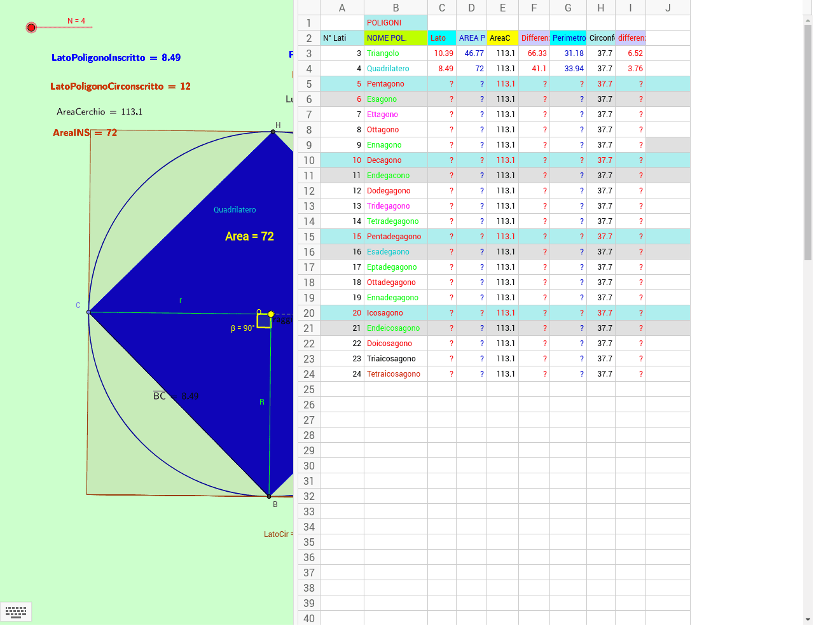Viewport: 814px width, 626px height.
Task: Click the Decagono cell
Action: coord(396,160)
